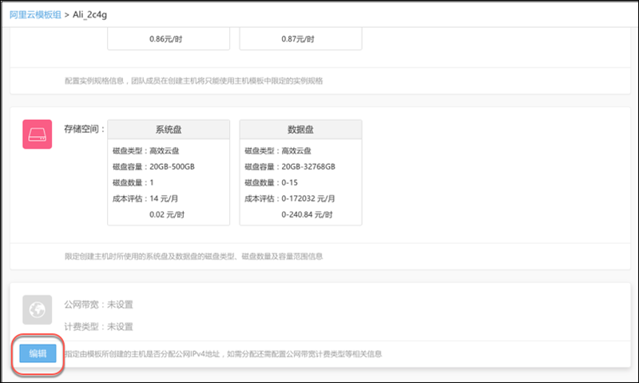Select the 数据盘 card header

300,130
